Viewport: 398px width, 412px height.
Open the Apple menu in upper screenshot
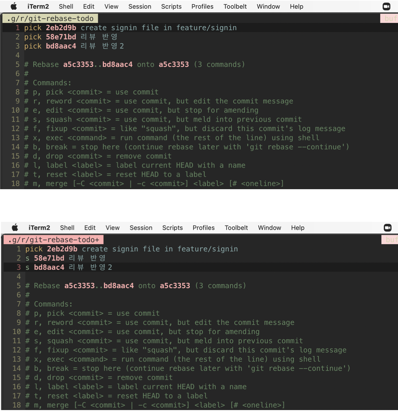pos(14,6)
